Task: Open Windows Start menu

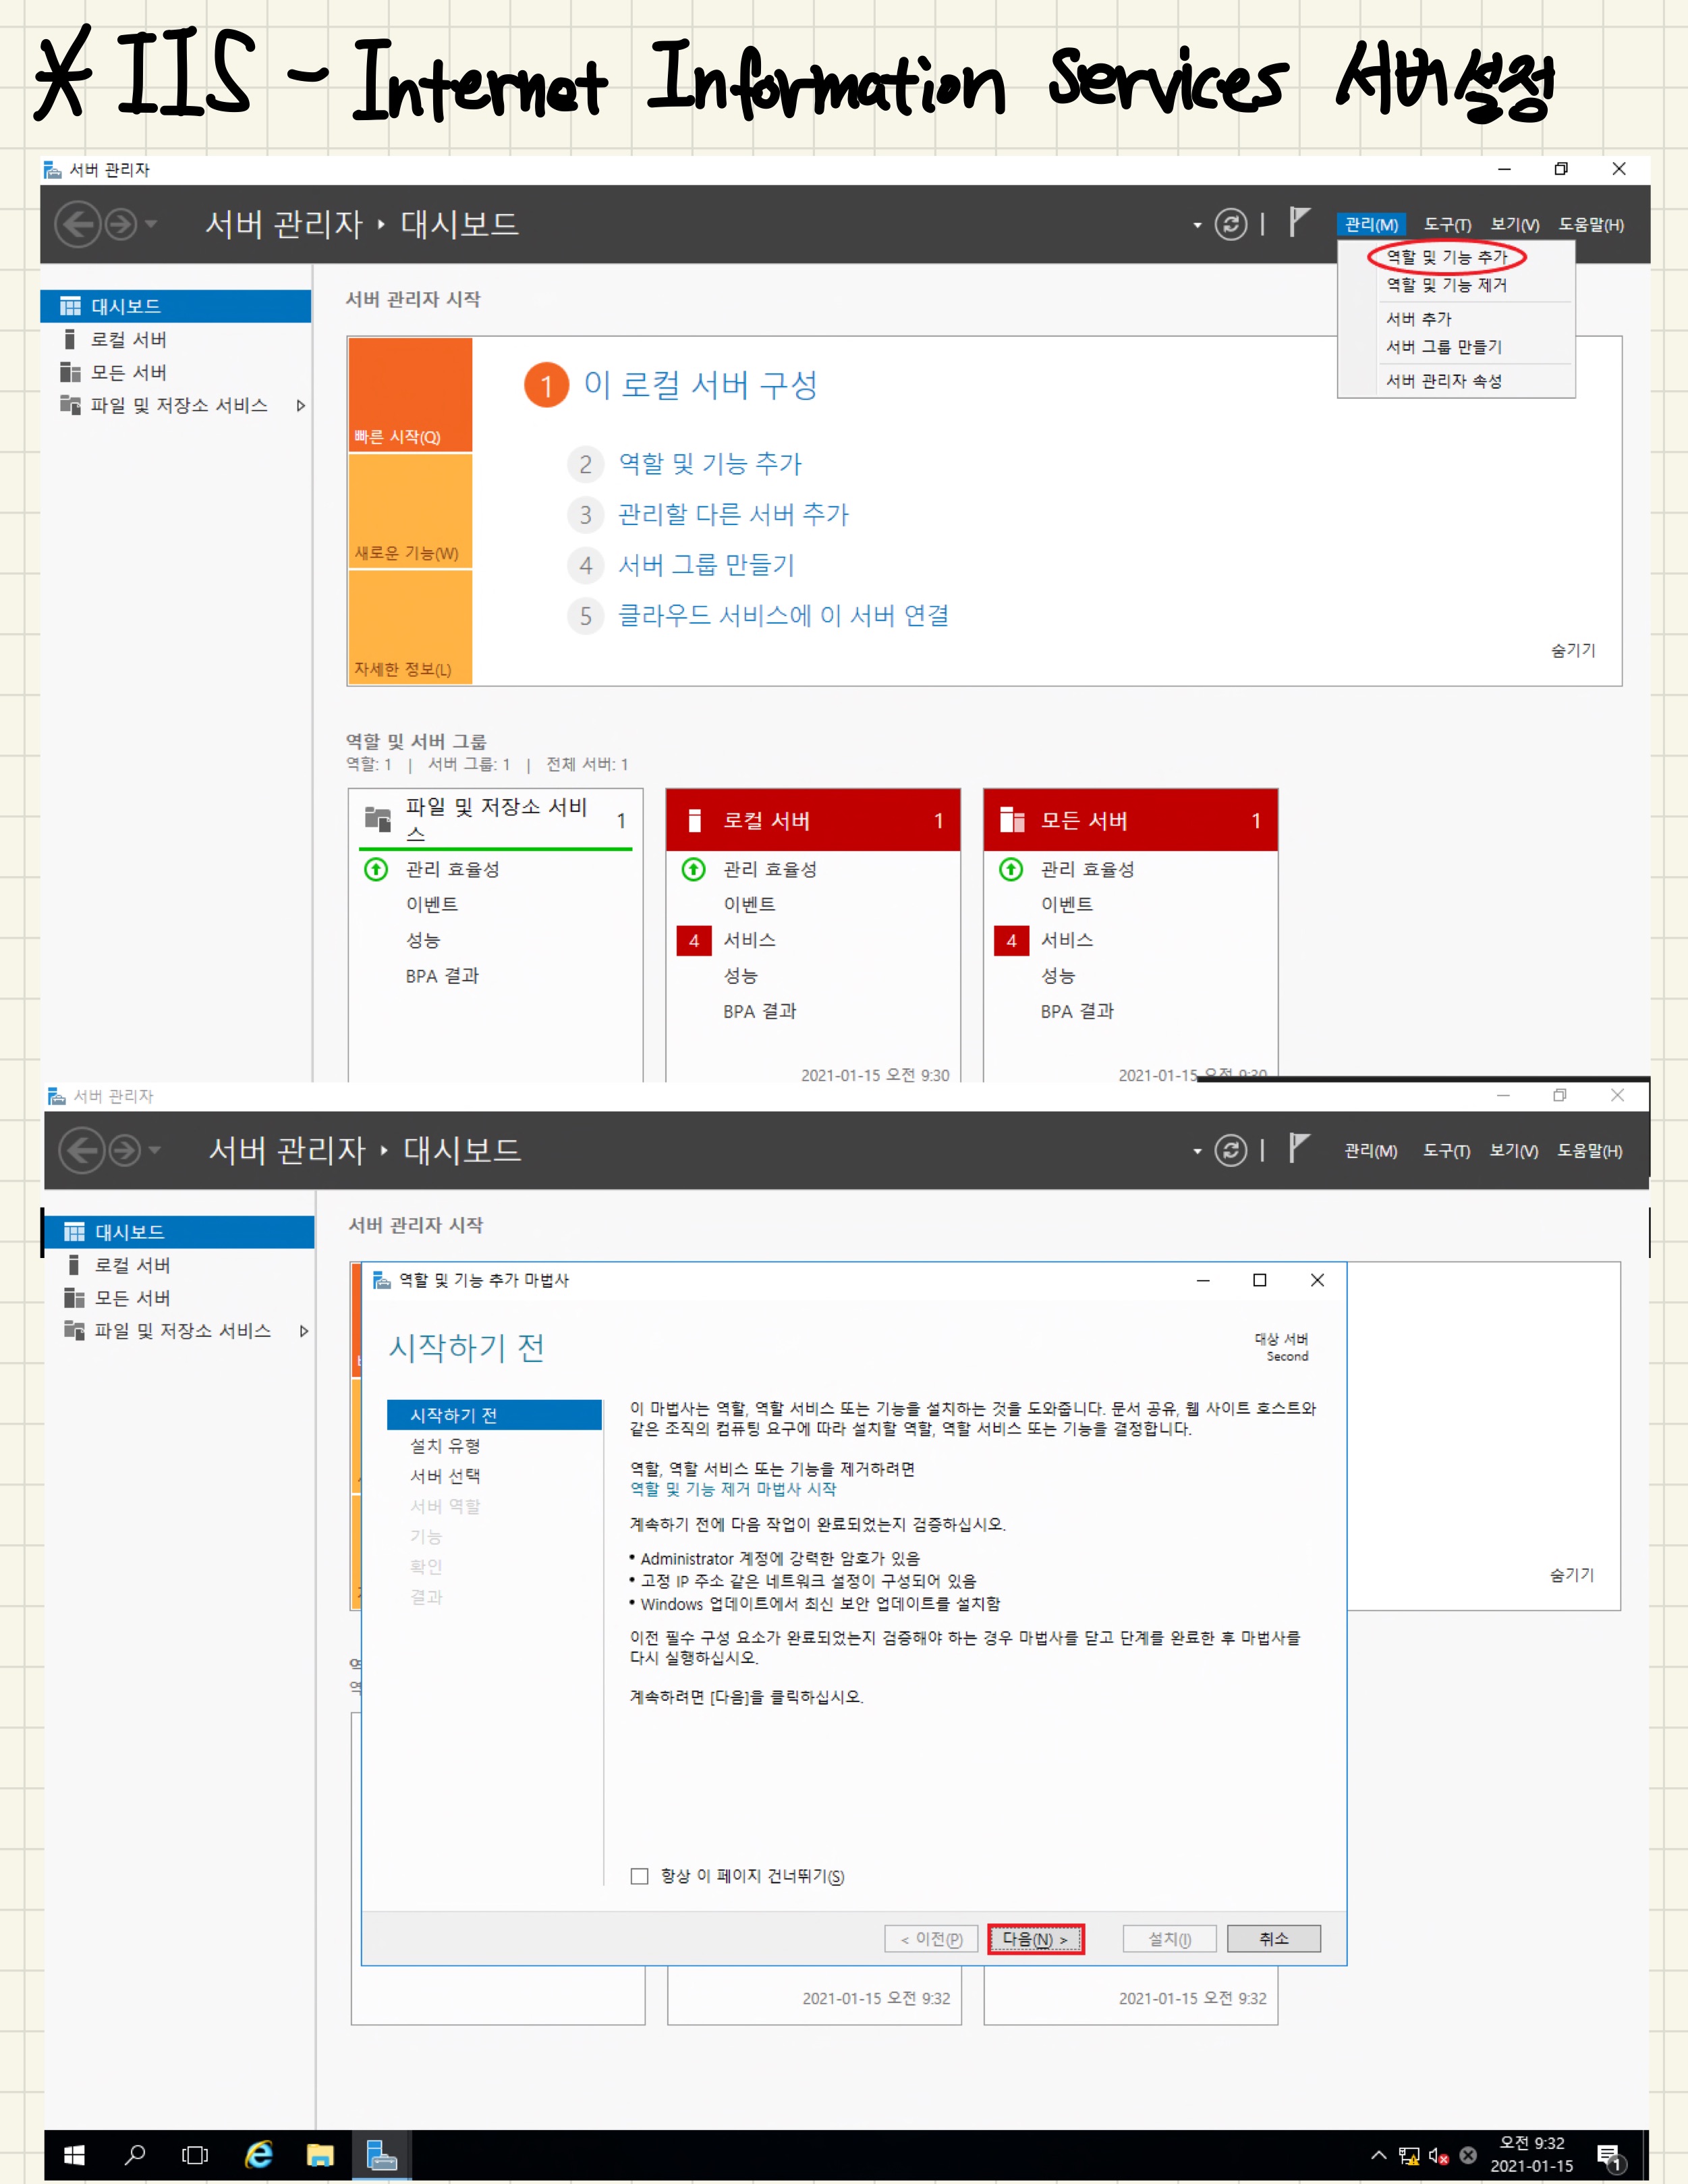Action: [74, 2155]
